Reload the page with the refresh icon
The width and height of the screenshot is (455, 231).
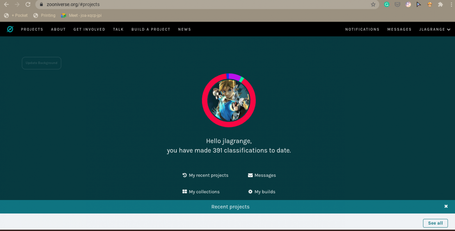(x=28, y=5)
